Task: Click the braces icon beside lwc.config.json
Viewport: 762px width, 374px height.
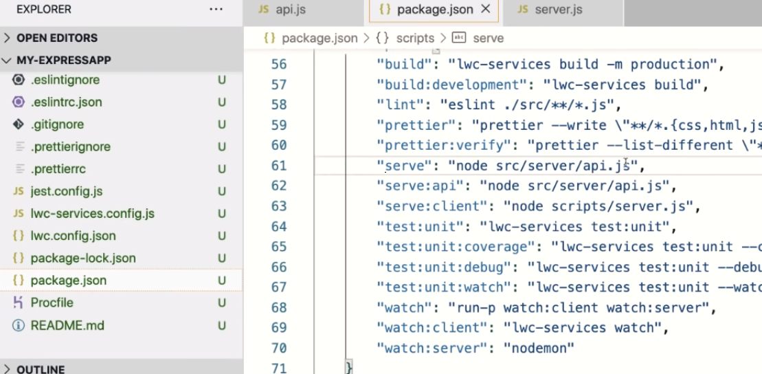Action: pos(19,236)
